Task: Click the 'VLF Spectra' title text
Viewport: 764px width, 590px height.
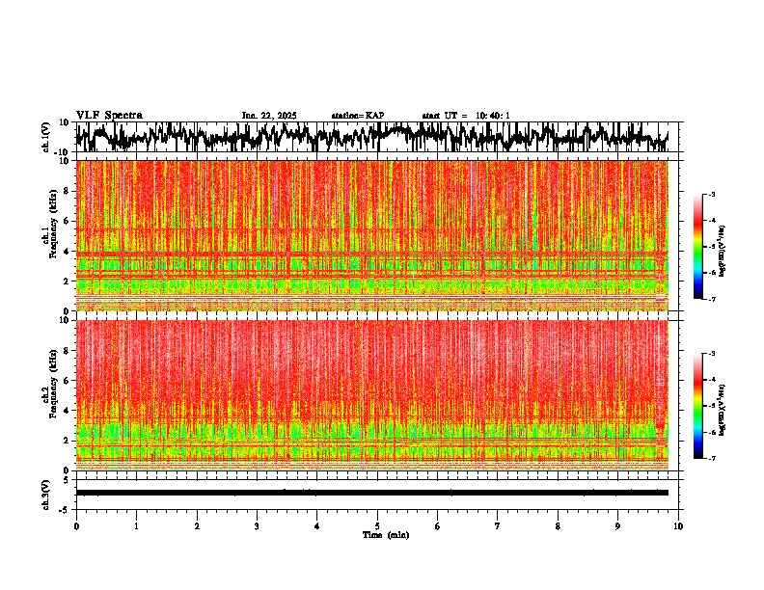Action: point(109,116)
